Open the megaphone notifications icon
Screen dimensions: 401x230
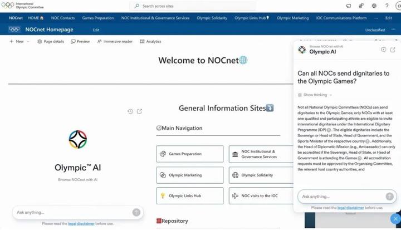tap(349, 6)
